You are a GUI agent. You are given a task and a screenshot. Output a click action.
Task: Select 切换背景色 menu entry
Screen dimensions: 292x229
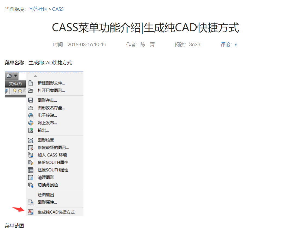[48, 185]
